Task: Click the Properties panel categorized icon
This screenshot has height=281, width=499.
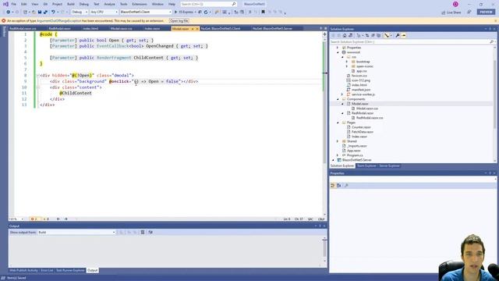Action: click(333, 185)
